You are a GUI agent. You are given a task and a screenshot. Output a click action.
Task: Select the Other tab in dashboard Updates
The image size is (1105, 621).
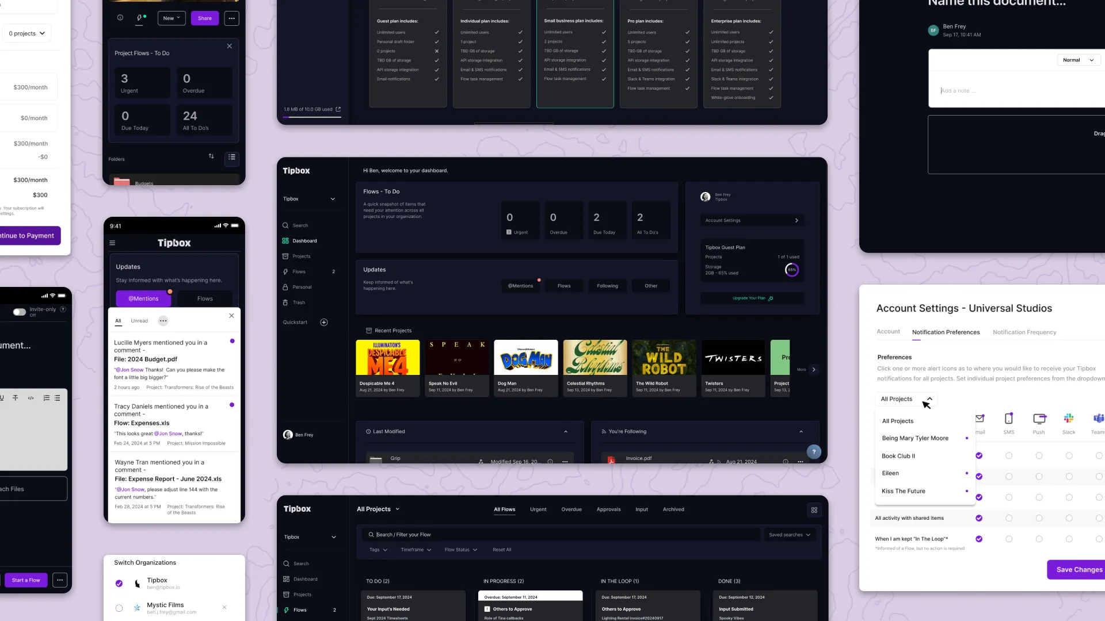pyautogui.click(x=651, y=286)
